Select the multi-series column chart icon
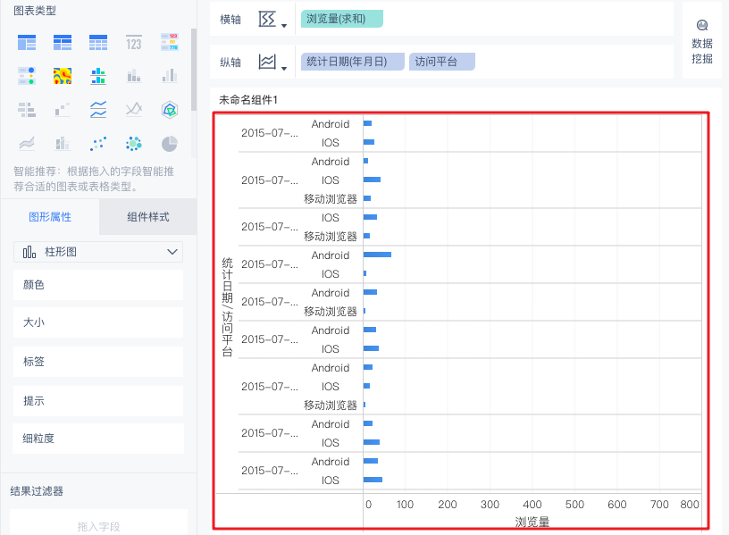Viewport: 729px width, 535px height. (169, 76)
